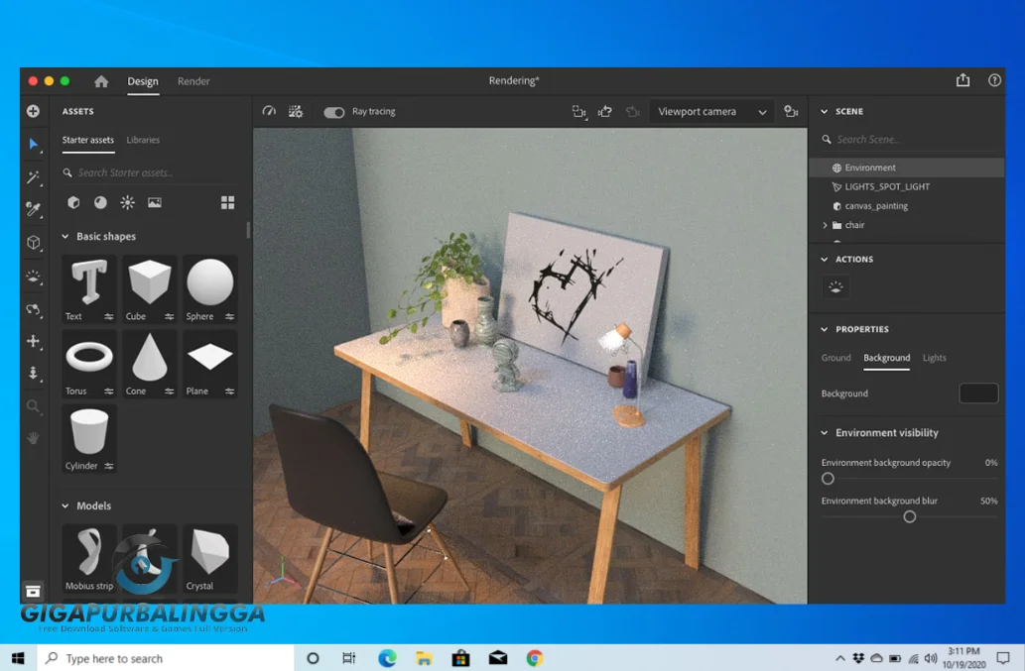Open the Libraries tab
This screenshot has width=1025, height=671.
143,140
